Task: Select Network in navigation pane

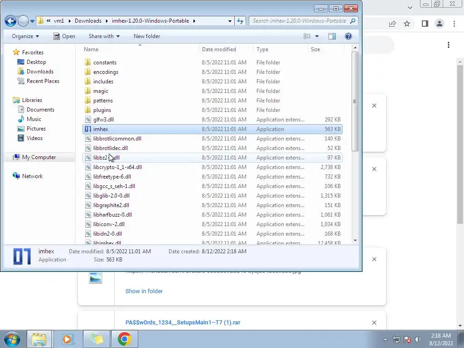Action: 32,176
